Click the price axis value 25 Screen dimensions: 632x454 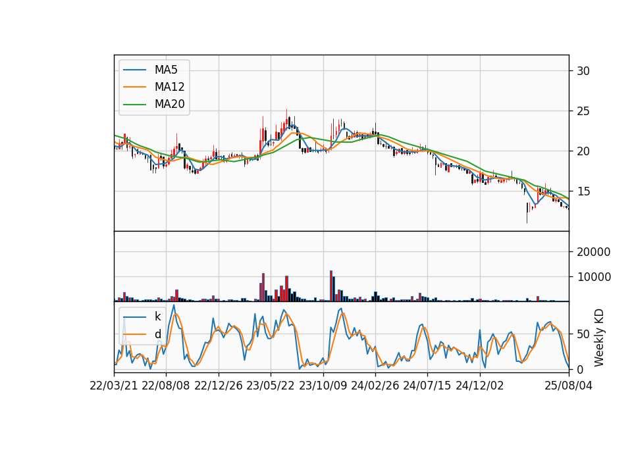pos(583,111)
